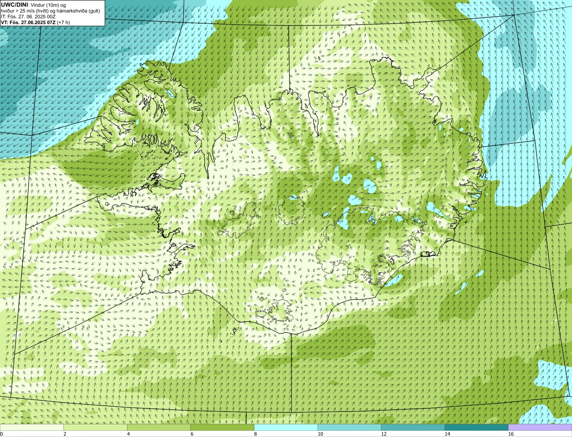
Task: Click the 2–4 m/s light green legend swatch
Action: pyautogui.click(x=95, y=427)
